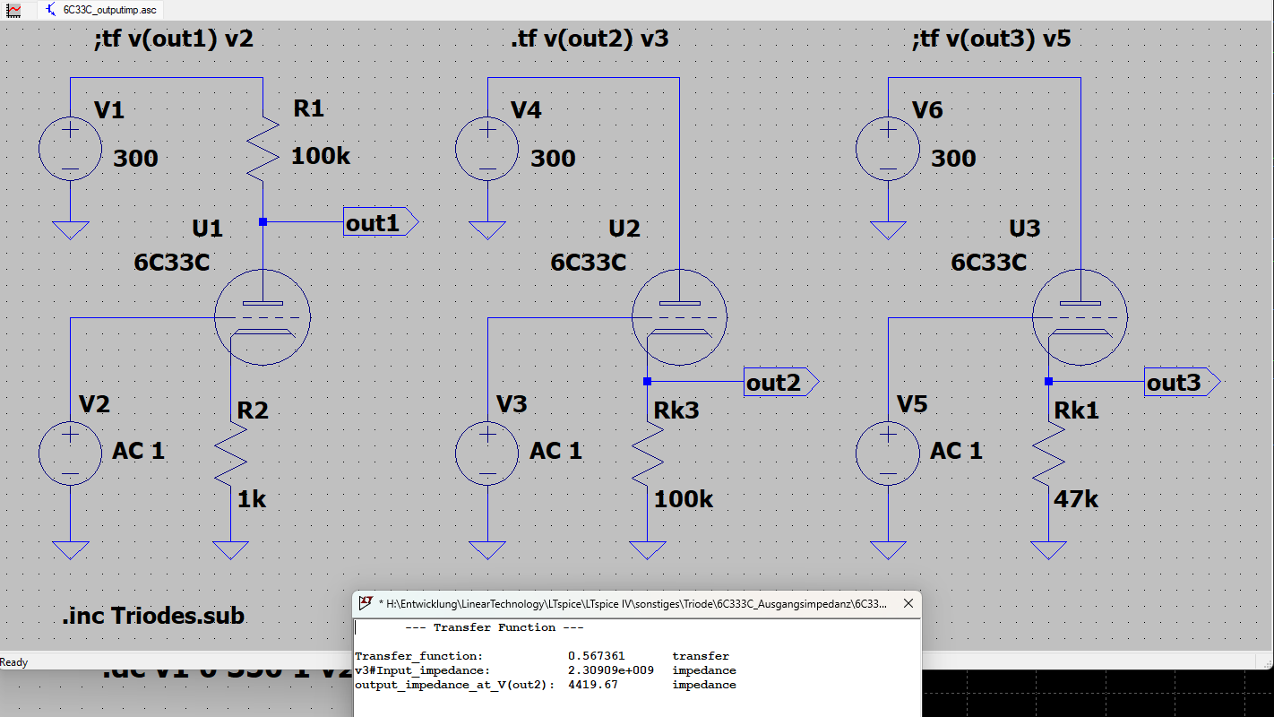This screenshot has height=717, width=1274.
Task: Close the Transfer Function results window
Action: [908, 603]
